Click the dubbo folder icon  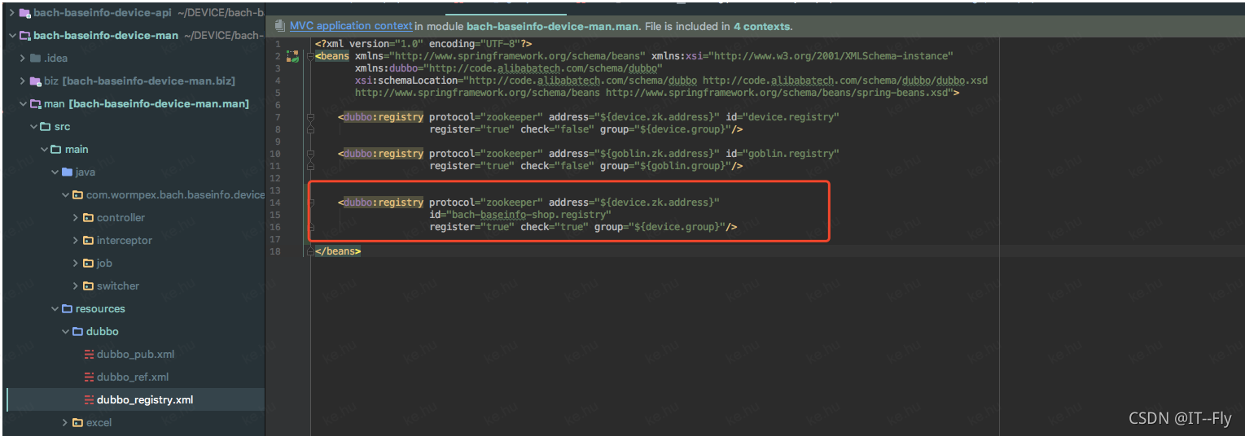click(x=77, y=332)
